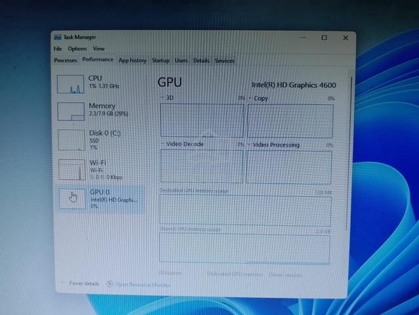Image resolution: width=419 pixels, height=315 pixels.
Task: Collapse view with Fewer details
Action: (84, 283)
